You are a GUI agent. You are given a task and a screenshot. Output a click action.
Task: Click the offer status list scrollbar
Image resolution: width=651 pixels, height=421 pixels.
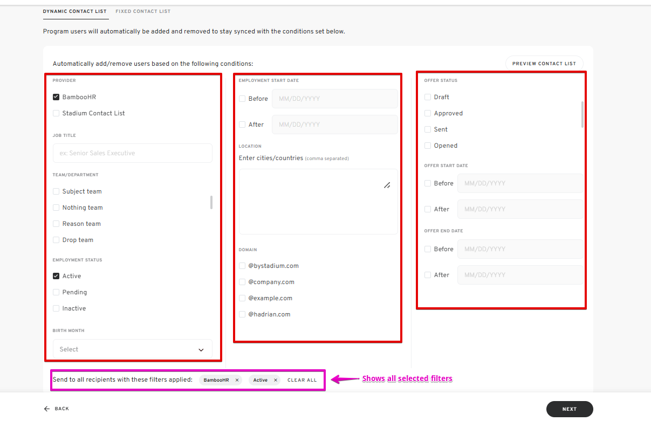(582, 114)
